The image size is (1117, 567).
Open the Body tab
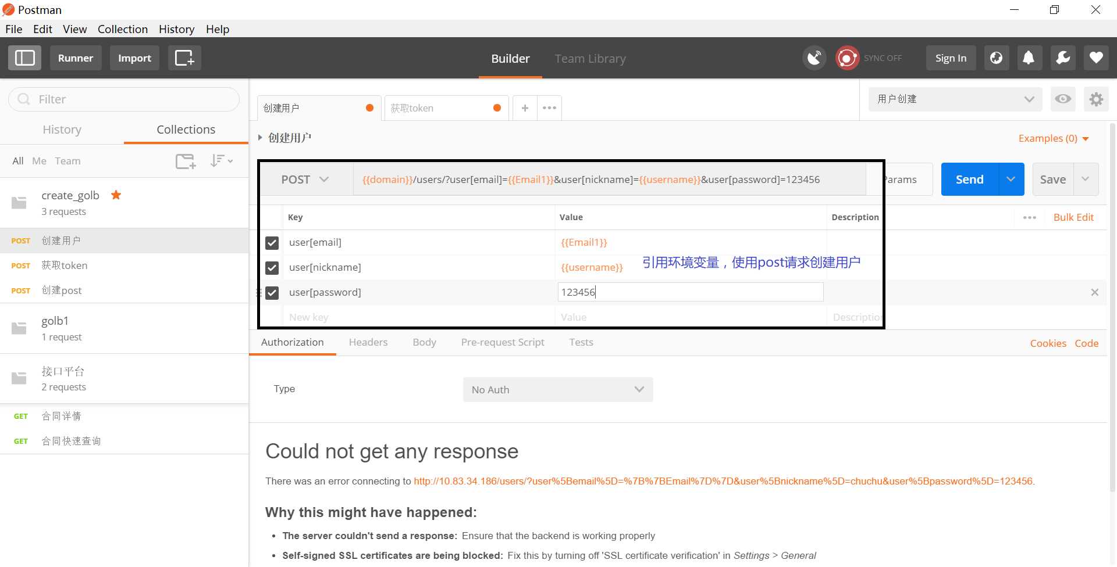(x=424, y=342)
